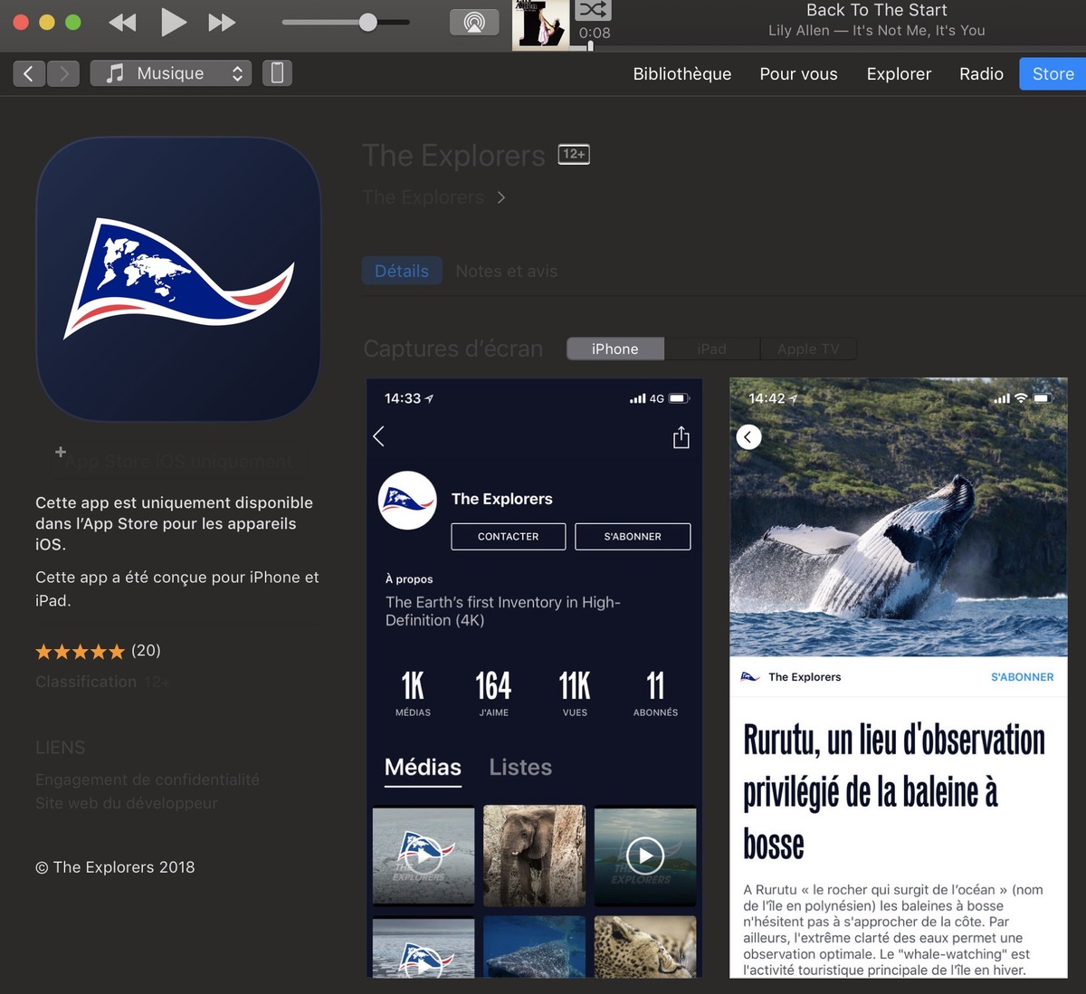Image resolution: width=1086 pixels, height=994 pixels.
Task: Select the Détails tab
Action: click(402, 271)
